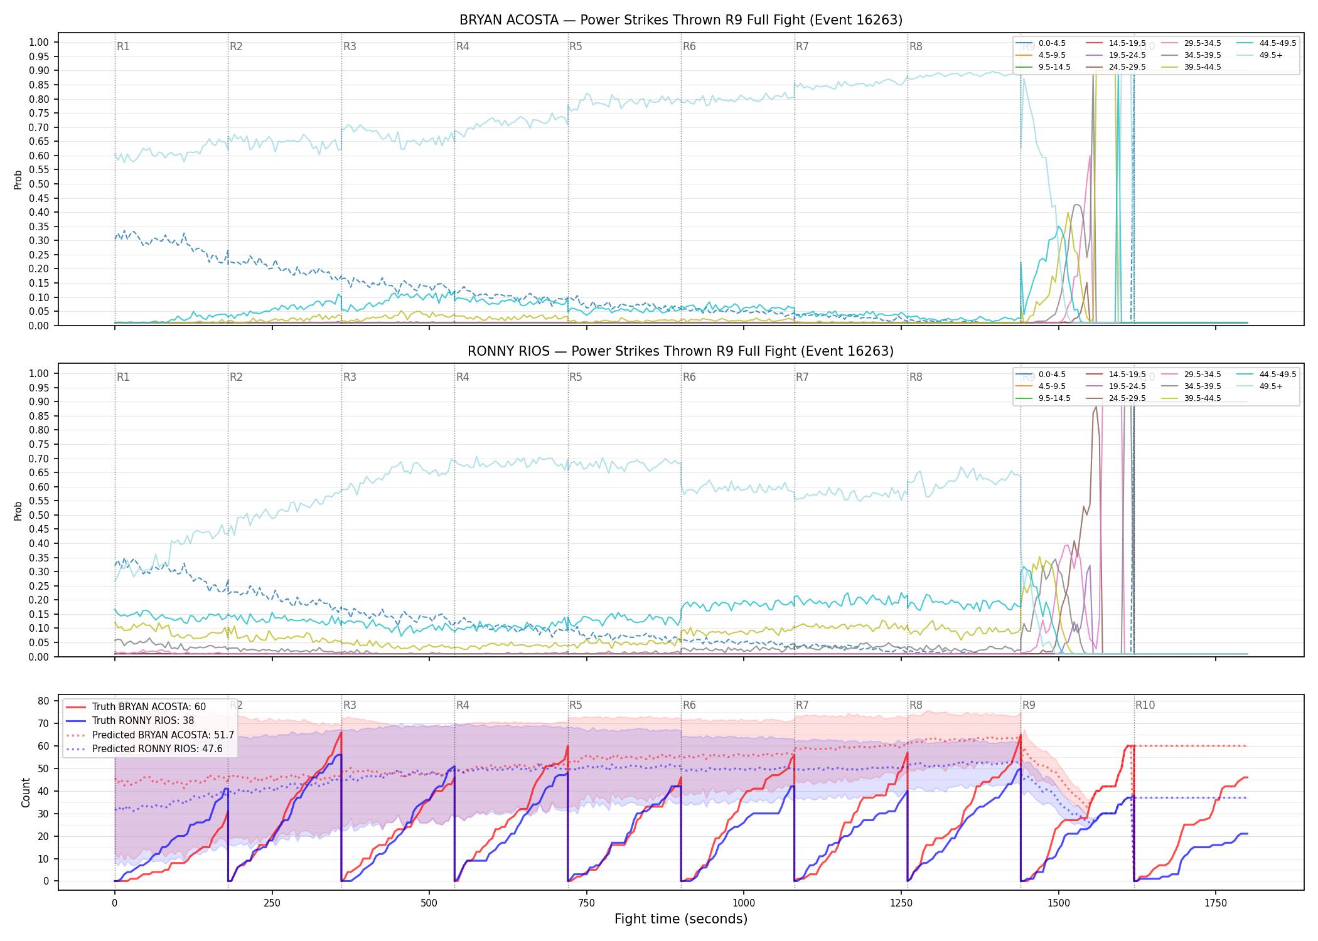Viewport: 1318px width, 941px height.
Task: Select the 0.0-4.5 legend entry in the ACOSTA chart
Action: coord(1041,43)
